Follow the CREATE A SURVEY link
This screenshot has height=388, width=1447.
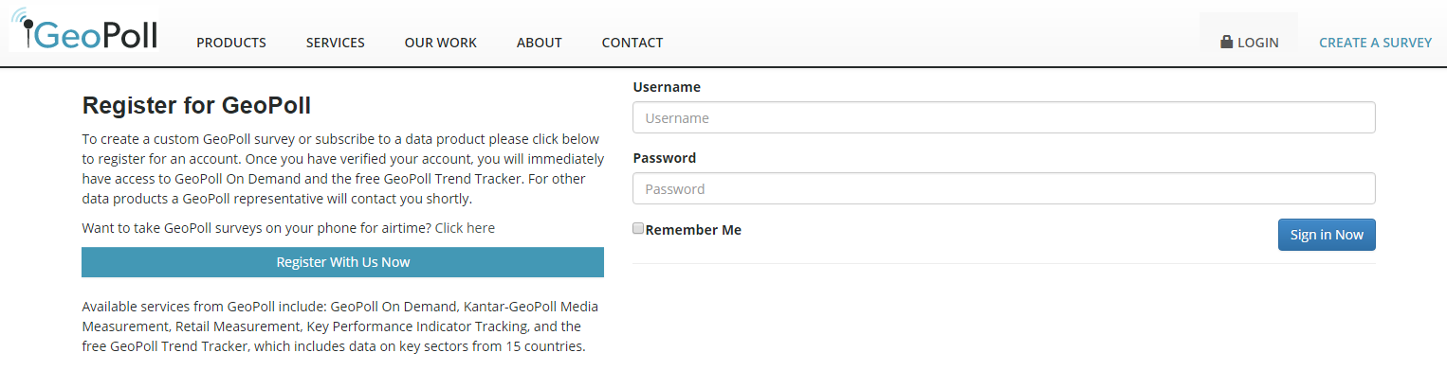pyautogui.click(x=1376, y=43)
